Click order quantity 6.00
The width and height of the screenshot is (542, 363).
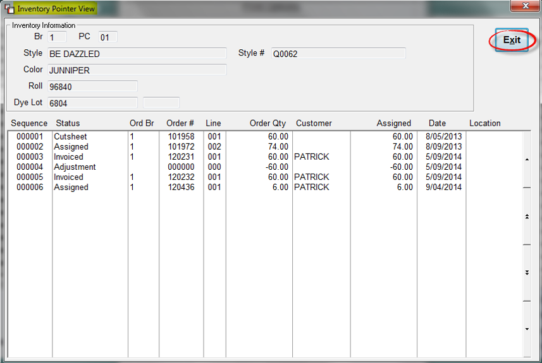[x=280, y=187]
